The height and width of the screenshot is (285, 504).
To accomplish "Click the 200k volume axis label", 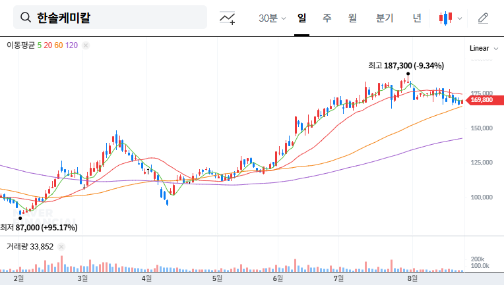I will tap(478, 259).
